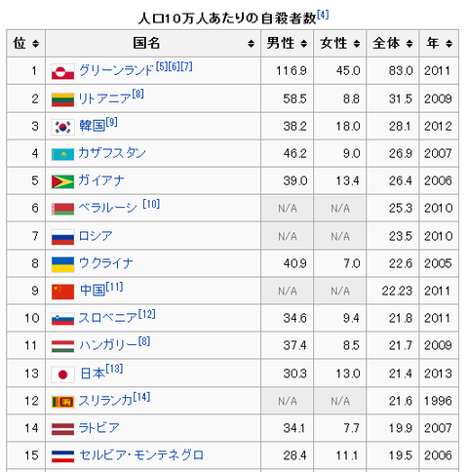Open the グリーンランド link
Screen dimensions: 468x472
coord(116,70)
